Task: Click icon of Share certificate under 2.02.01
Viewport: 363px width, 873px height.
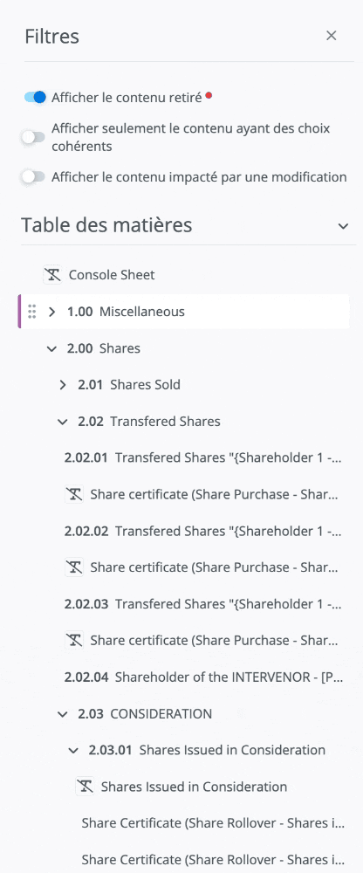Action: point(74,494)
